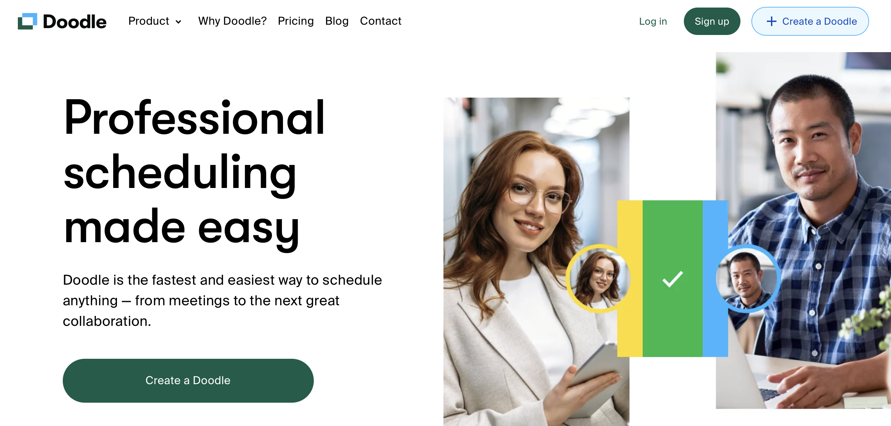Click the Blog menu item
The height and width of the screenshot is (426, 891).
(337, 21)
